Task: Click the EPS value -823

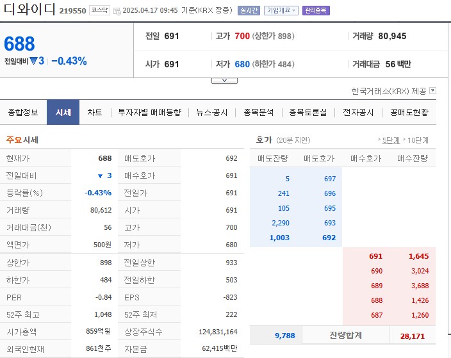Action: click(231, 297)
